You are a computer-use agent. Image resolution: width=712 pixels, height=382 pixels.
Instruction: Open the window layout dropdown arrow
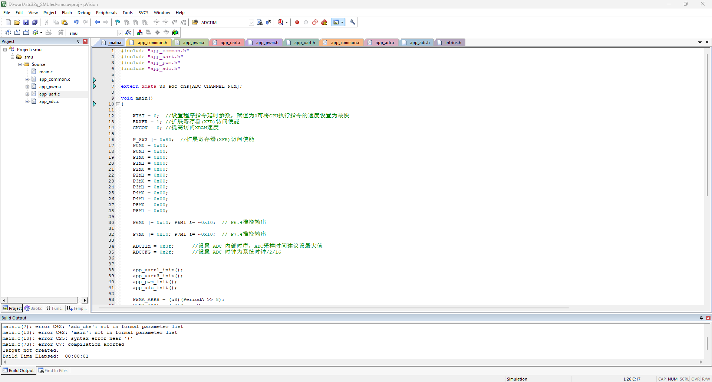[342, 22]
